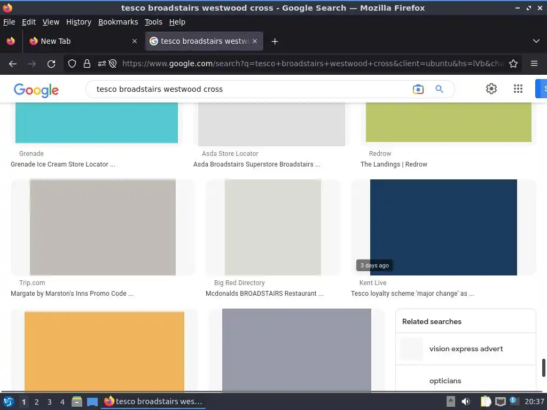This screenshot has width=547, height=410.
Task: Close the tesco broadstairs search tab
Action: [255, 41]
